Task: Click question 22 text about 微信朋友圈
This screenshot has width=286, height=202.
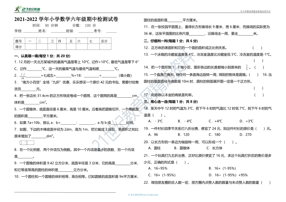Action: click(207, 183)
